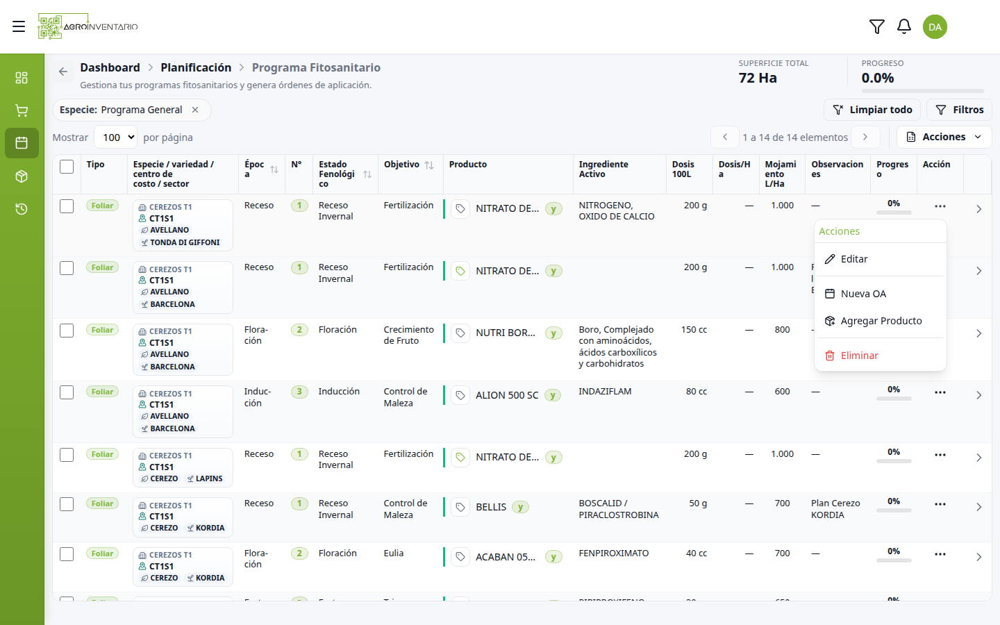Viewport: 1000px width, 625px height.
Task: Click the progress bar under 0.0%
Action: 922,91
